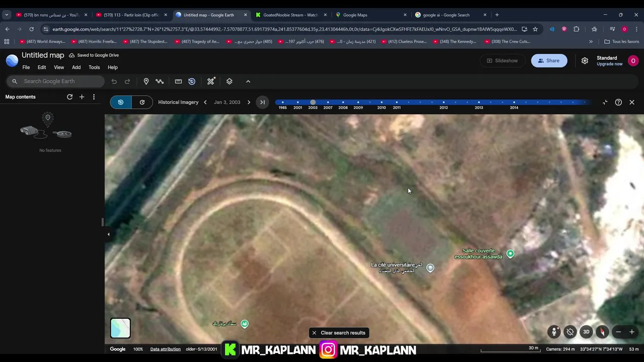Collapse the historical imagery timeline bar

(605, 103)
